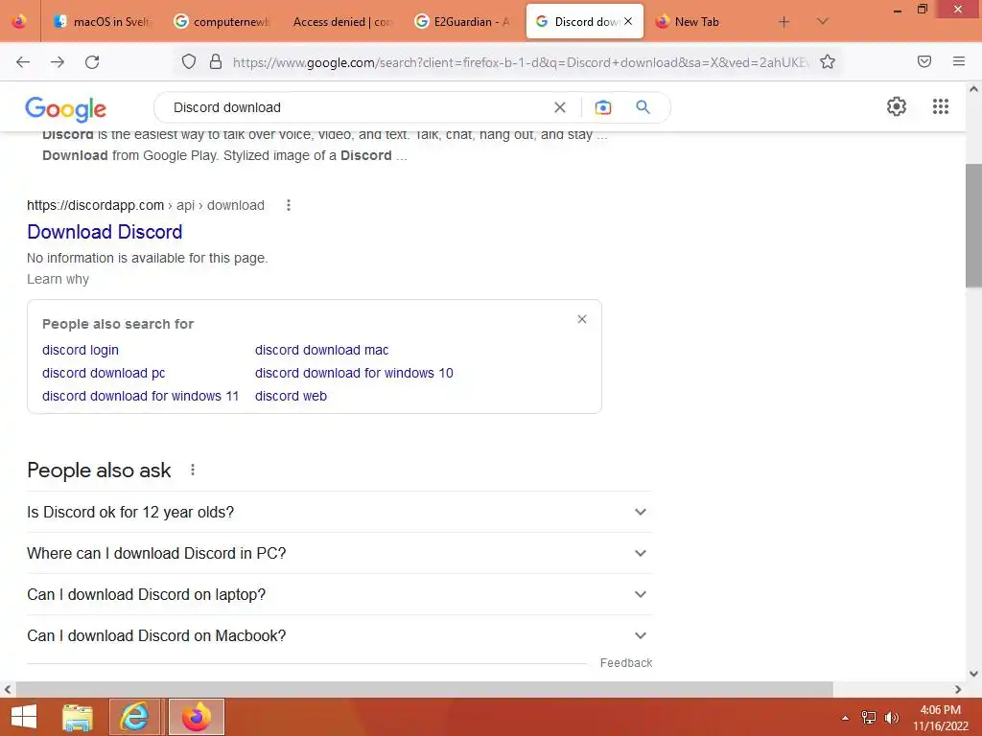
Task: Switch to the E2Guardian tab
Action: (463, 22)
